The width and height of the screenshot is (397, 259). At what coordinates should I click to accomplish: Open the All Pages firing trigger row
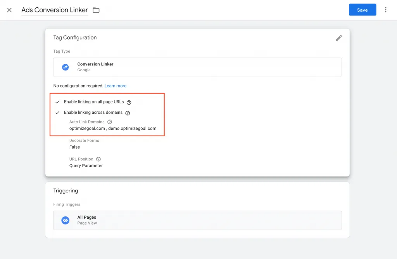(x=197, y=220)
